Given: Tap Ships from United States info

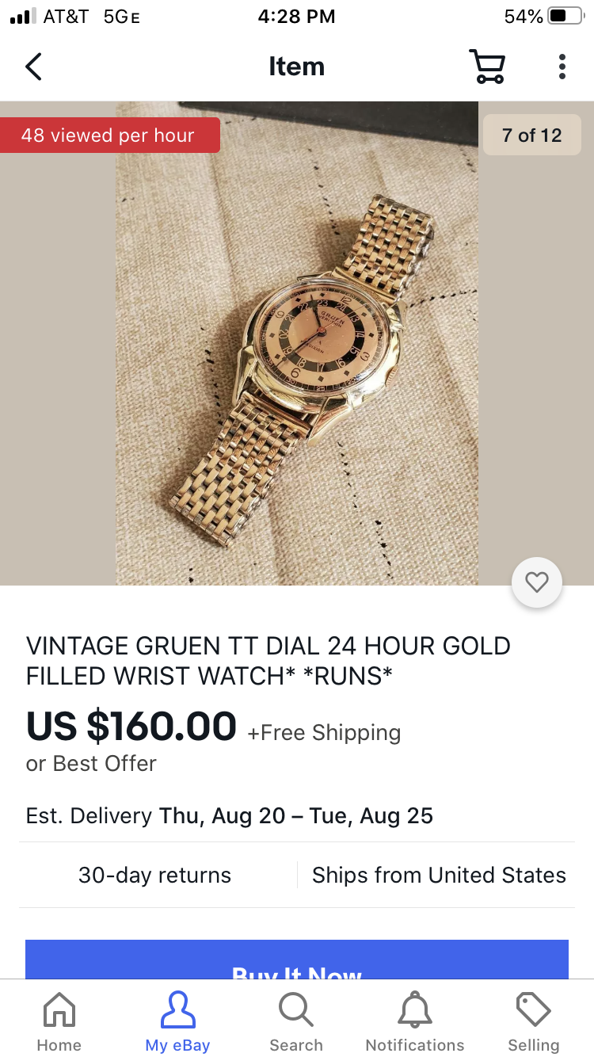Looking at the screenshot, I should pos(439,875).
